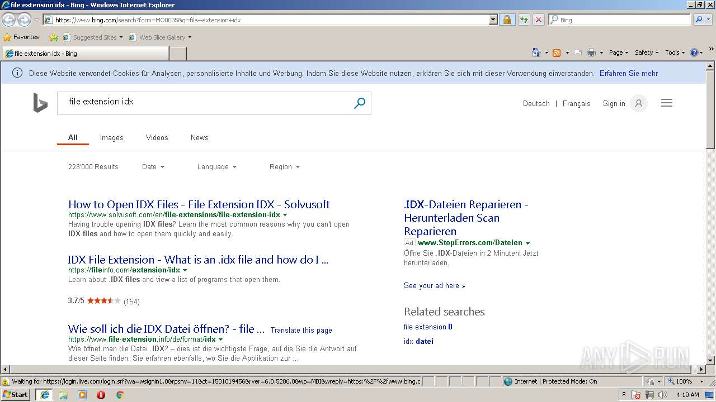Open Wie soll ich die IDX Datei öffnen result
Screen dimensions: 716x402
pos(166,329)
